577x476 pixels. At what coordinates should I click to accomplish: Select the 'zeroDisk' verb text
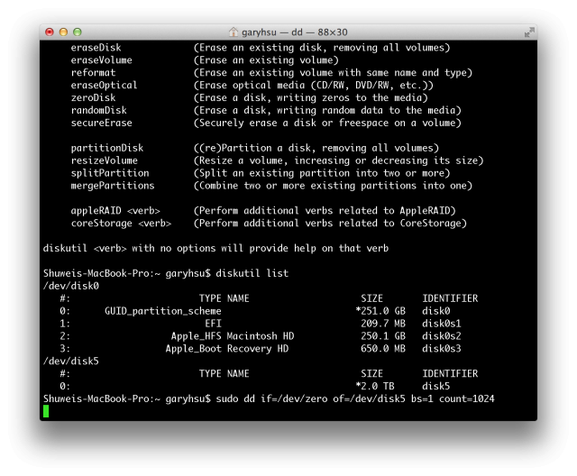pyautogui.click(x=93, y=97)
